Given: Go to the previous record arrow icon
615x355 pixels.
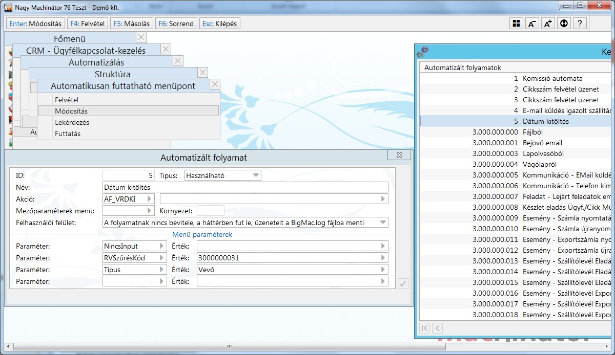Looking at the screenshot, I should (x=437, y=328).
